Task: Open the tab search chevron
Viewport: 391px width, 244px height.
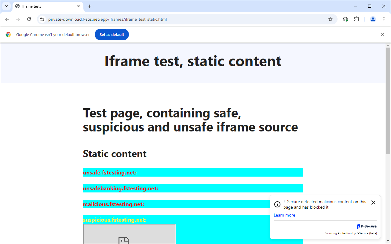Action: click(6, 6)
